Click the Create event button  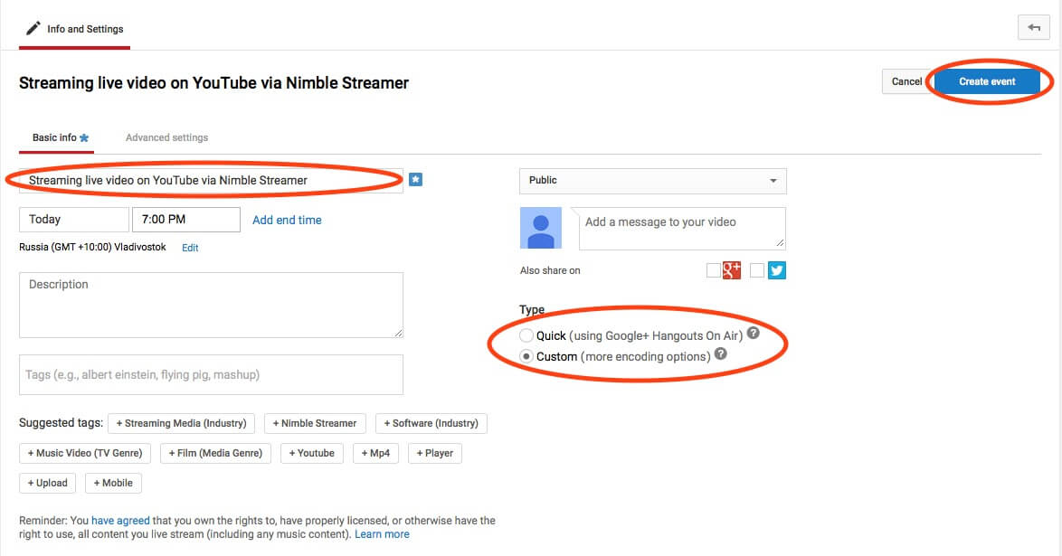click(987, 81)
